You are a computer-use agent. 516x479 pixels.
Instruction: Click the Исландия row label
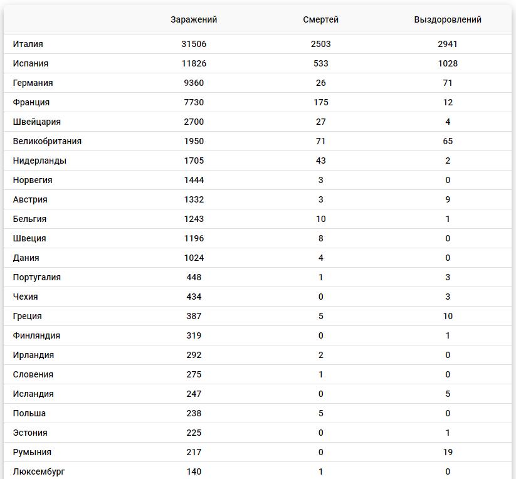coord(33,394)
